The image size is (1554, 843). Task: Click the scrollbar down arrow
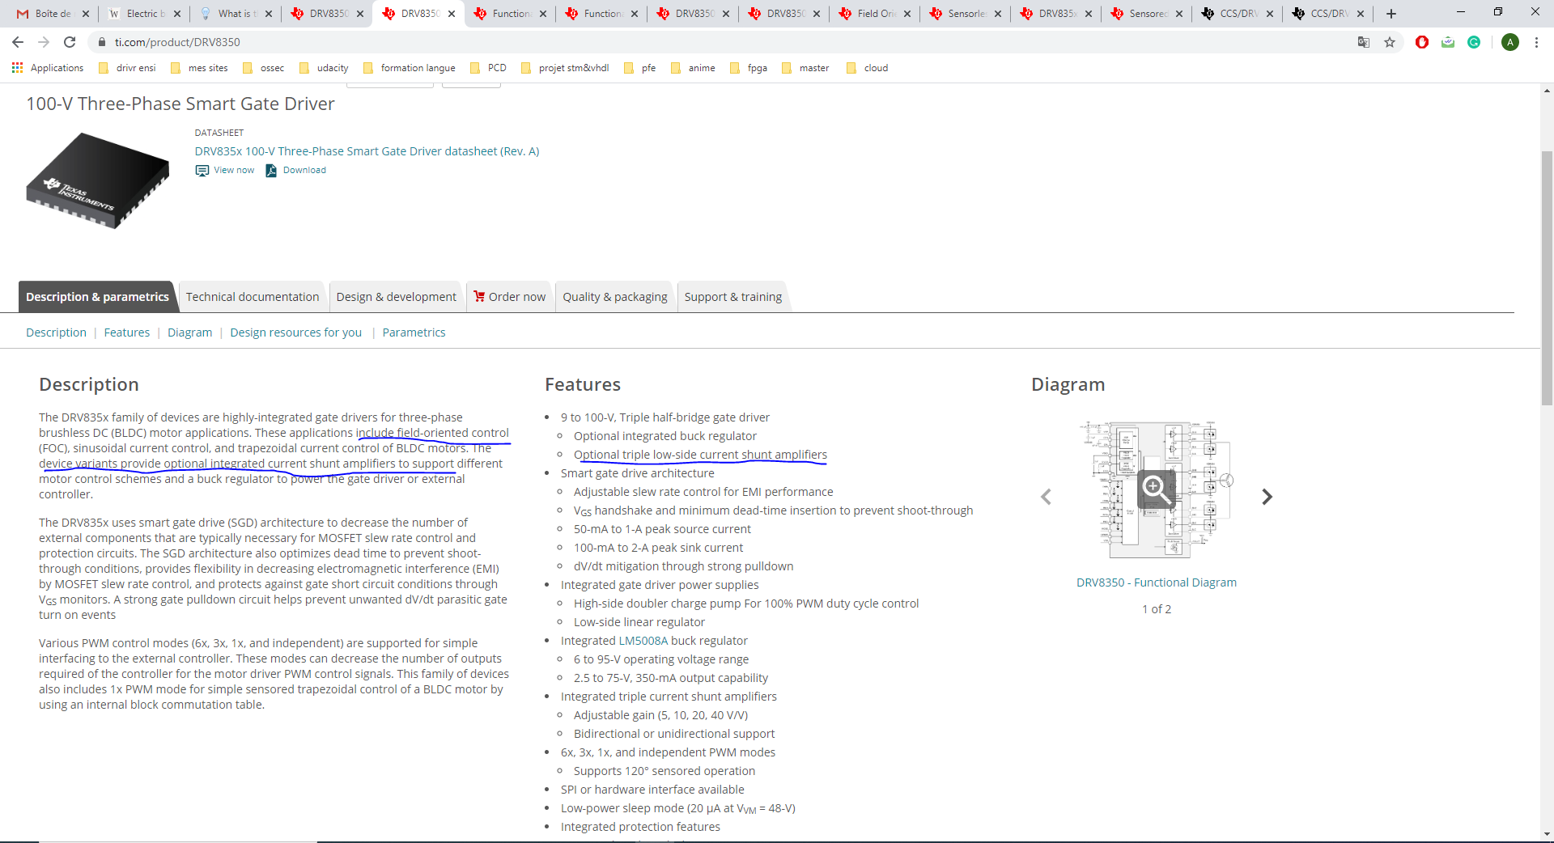(1547, 834)
